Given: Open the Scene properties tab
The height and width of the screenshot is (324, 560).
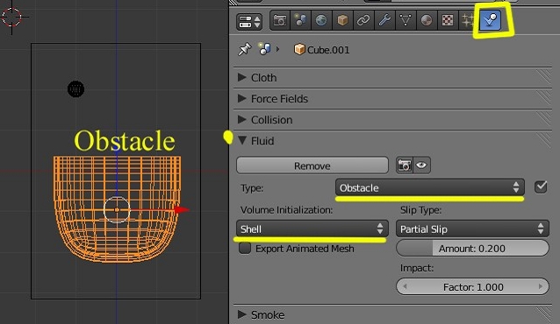Looking at the screenshot, I should click(x=300, y=20).
